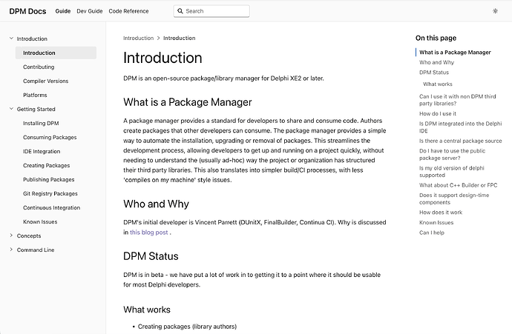Click the DPM Docs site logo
The width and height of the screenshot is (512, 334).
tap(27, 11)
